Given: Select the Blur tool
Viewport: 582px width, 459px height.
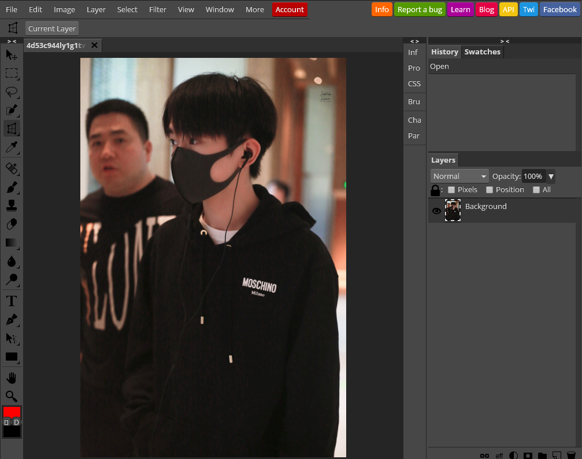Looking at the screenshot, I should point(12,261).
